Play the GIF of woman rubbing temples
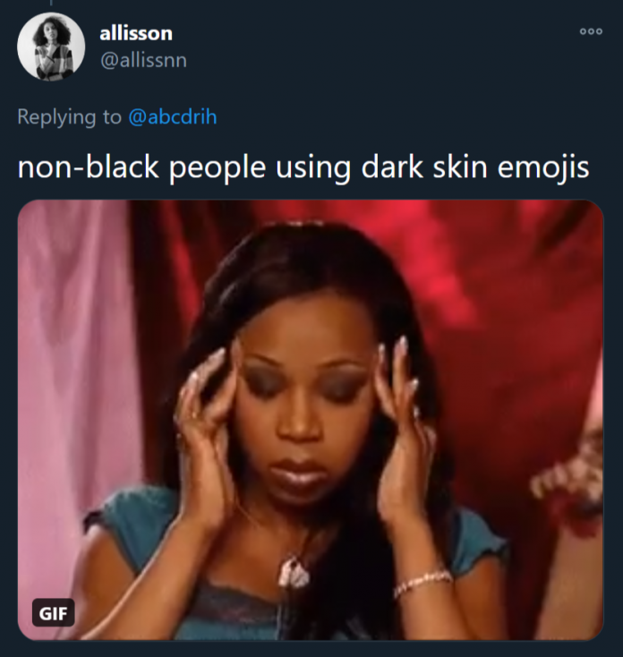This screenshot has height=657, width=623. click(311, 420)
